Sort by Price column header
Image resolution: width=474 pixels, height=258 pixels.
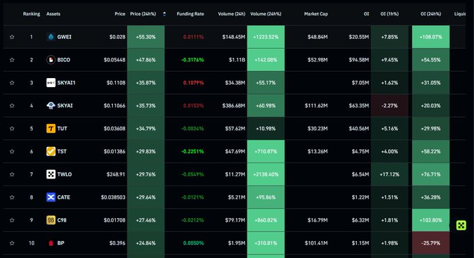pos(120,14)
